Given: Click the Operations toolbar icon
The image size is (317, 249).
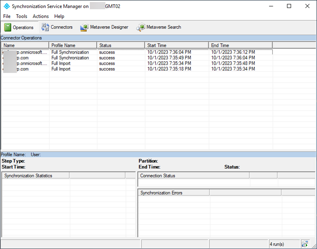Looking at the screenshot, I should pyautogui.click(x=8, y=27).
